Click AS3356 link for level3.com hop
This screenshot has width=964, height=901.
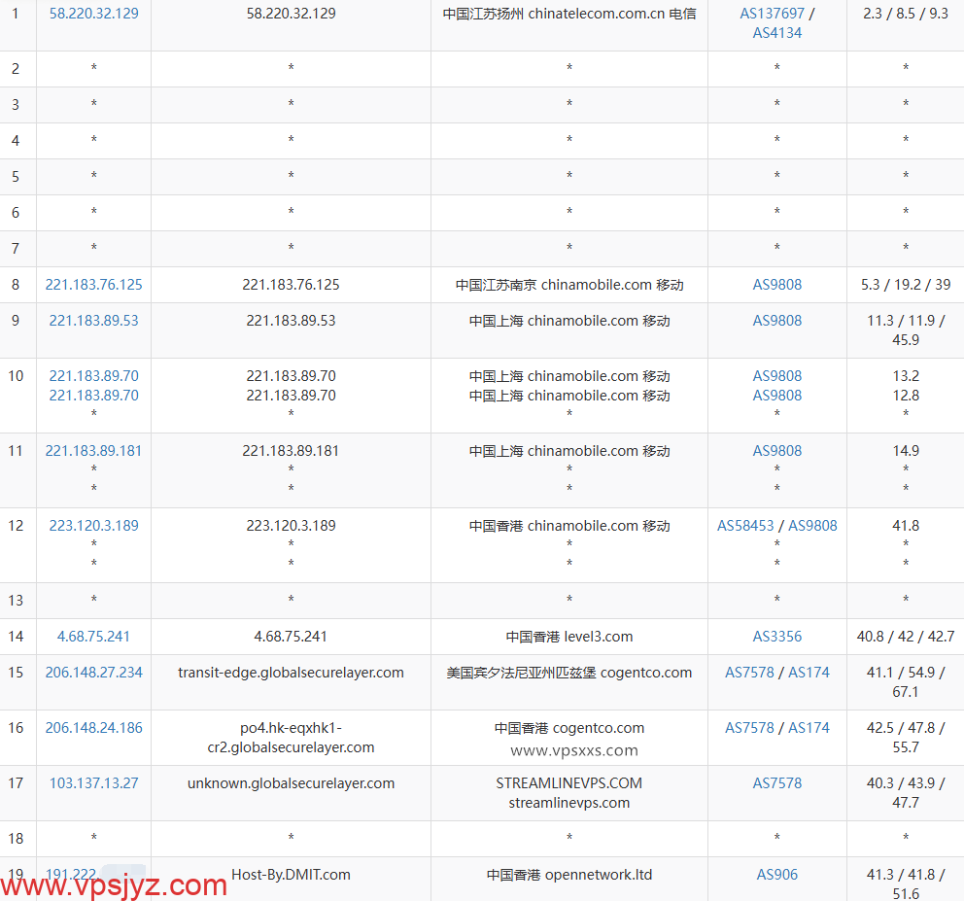[x=777, y=637]
